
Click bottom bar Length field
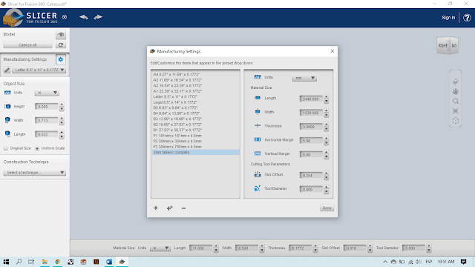coord(201,248)
